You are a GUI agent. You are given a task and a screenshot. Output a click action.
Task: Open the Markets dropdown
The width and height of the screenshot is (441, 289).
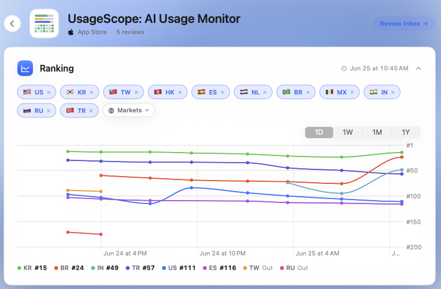point(129,110)
